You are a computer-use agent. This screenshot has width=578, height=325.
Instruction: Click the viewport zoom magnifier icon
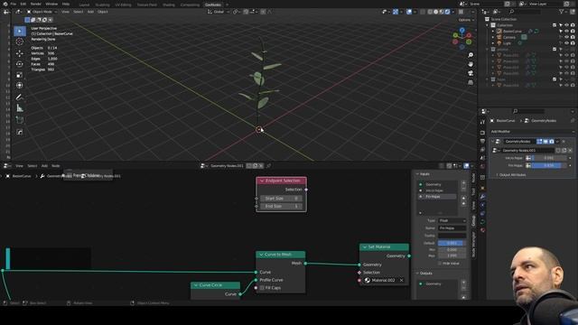coord(471,55)
